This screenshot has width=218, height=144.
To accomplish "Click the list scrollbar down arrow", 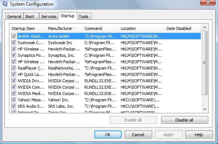I will pos(205,109).
